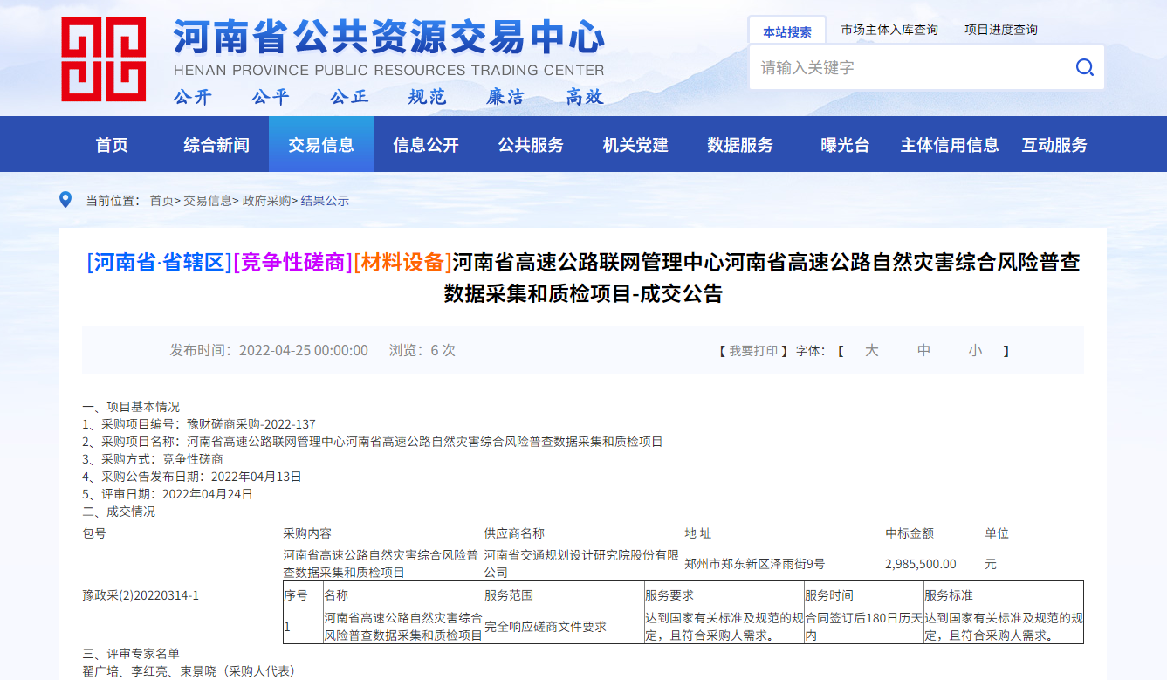Click the location pin breadcrumb icon

tap(65, 199)
